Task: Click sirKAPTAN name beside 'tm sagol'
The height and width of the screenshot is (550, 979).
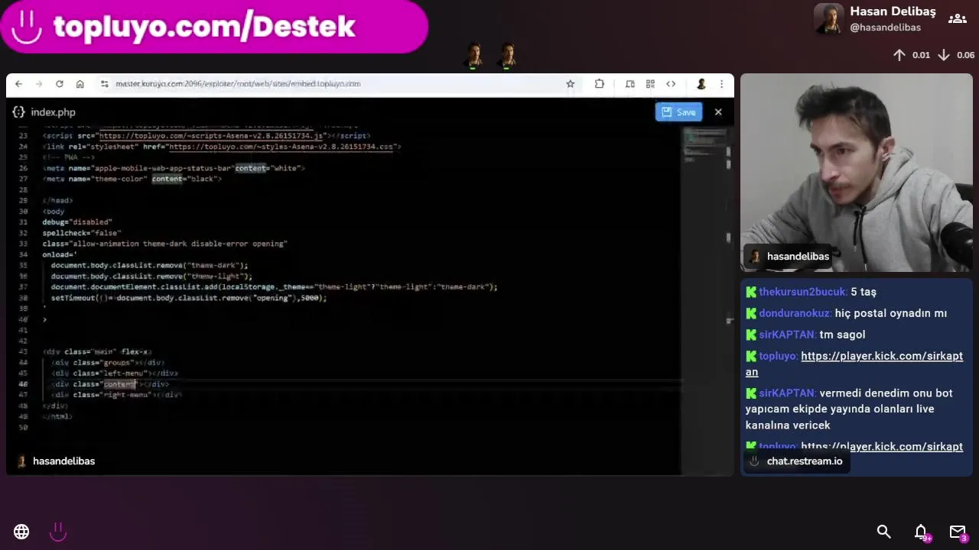Action: pos(787,335)
